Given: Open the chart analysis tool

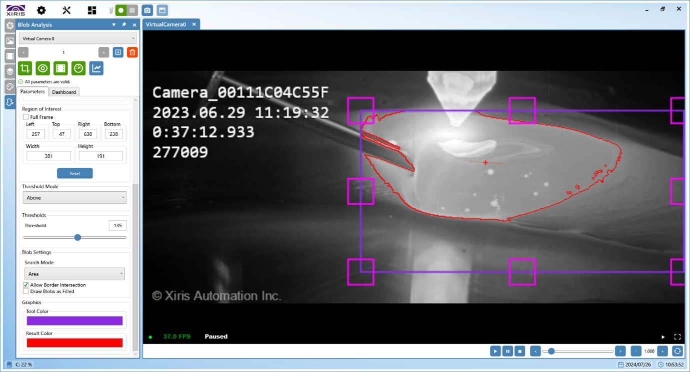Looking at the screenshot, I should click(x=95, y=68).
